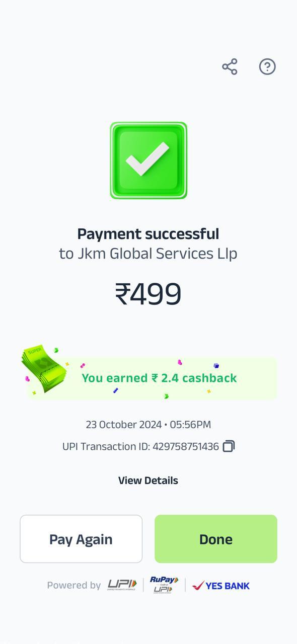Click the 23 October 2024 timestamp
297x644 pixels.
coord(148,425)
